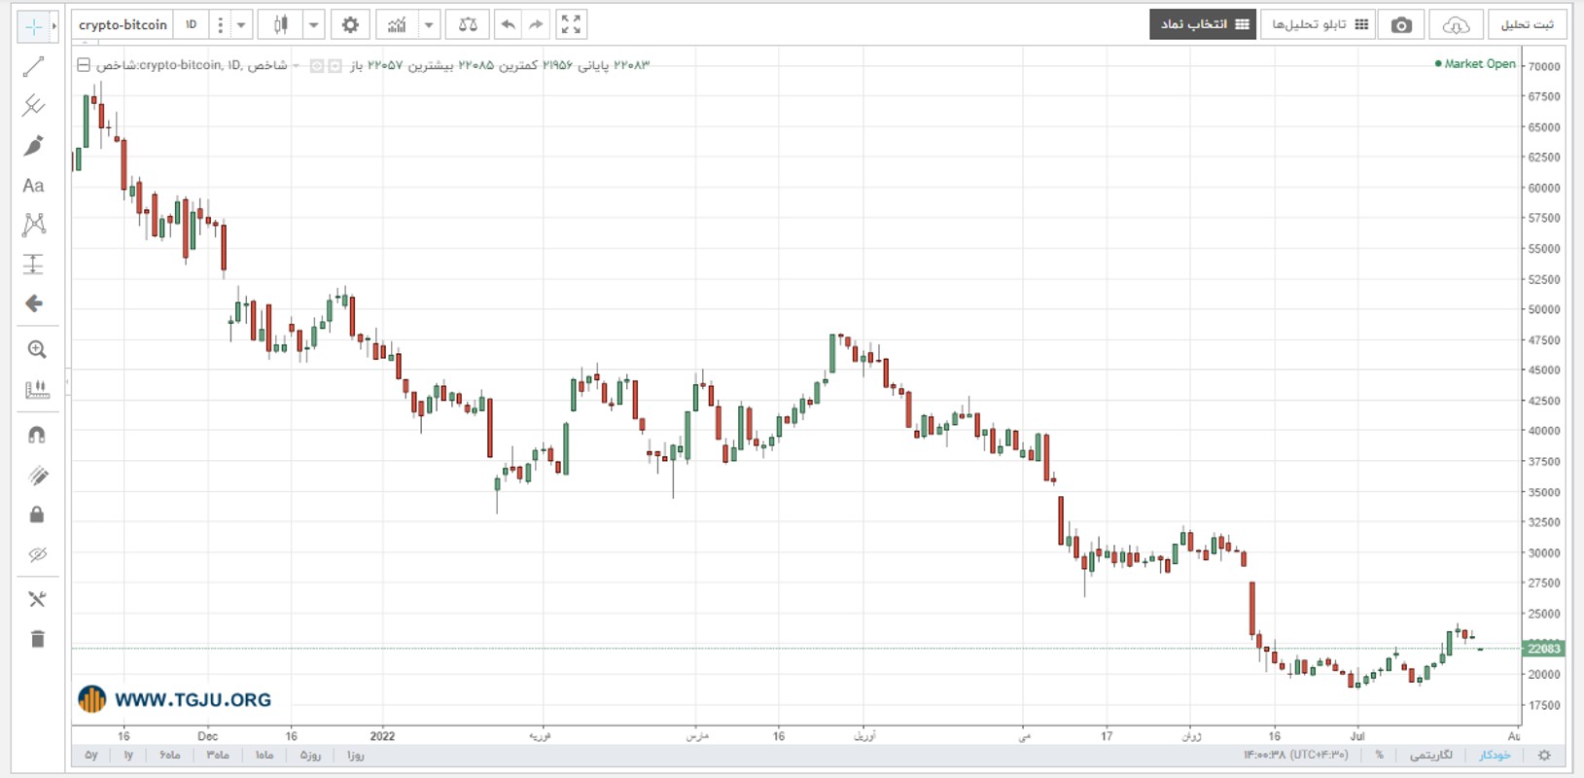This screenshot has height=778, width=1584.
Task: Select the brush drawing tool
Action: 34,146
